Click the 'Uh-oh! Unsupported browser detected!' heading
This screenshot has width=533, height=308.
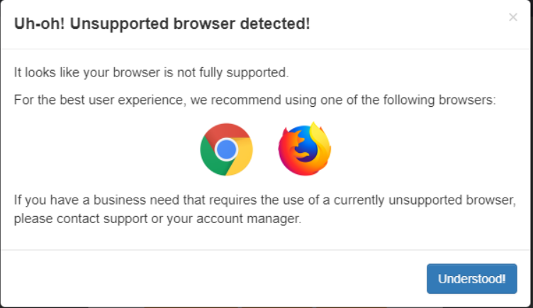point(162,24)
